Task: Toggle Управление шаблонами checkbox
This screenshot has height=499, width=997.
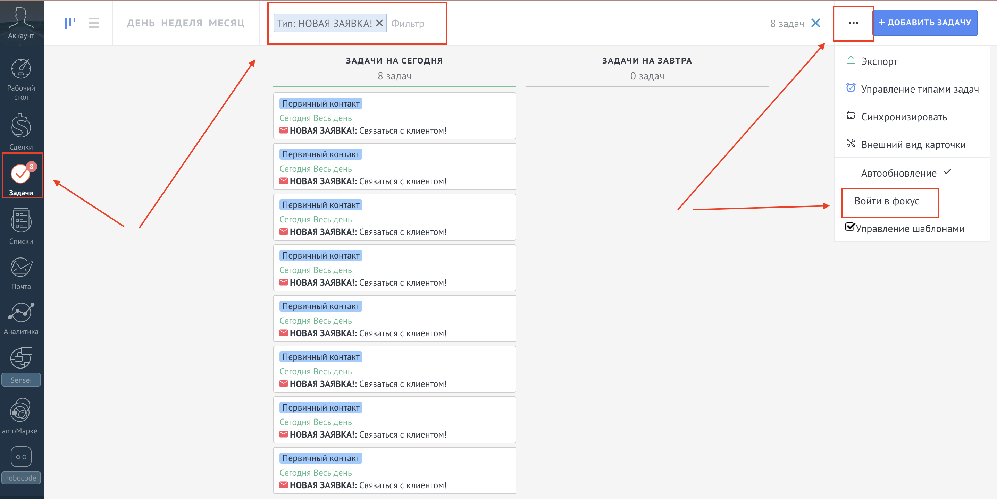Action: pos(850,227)
